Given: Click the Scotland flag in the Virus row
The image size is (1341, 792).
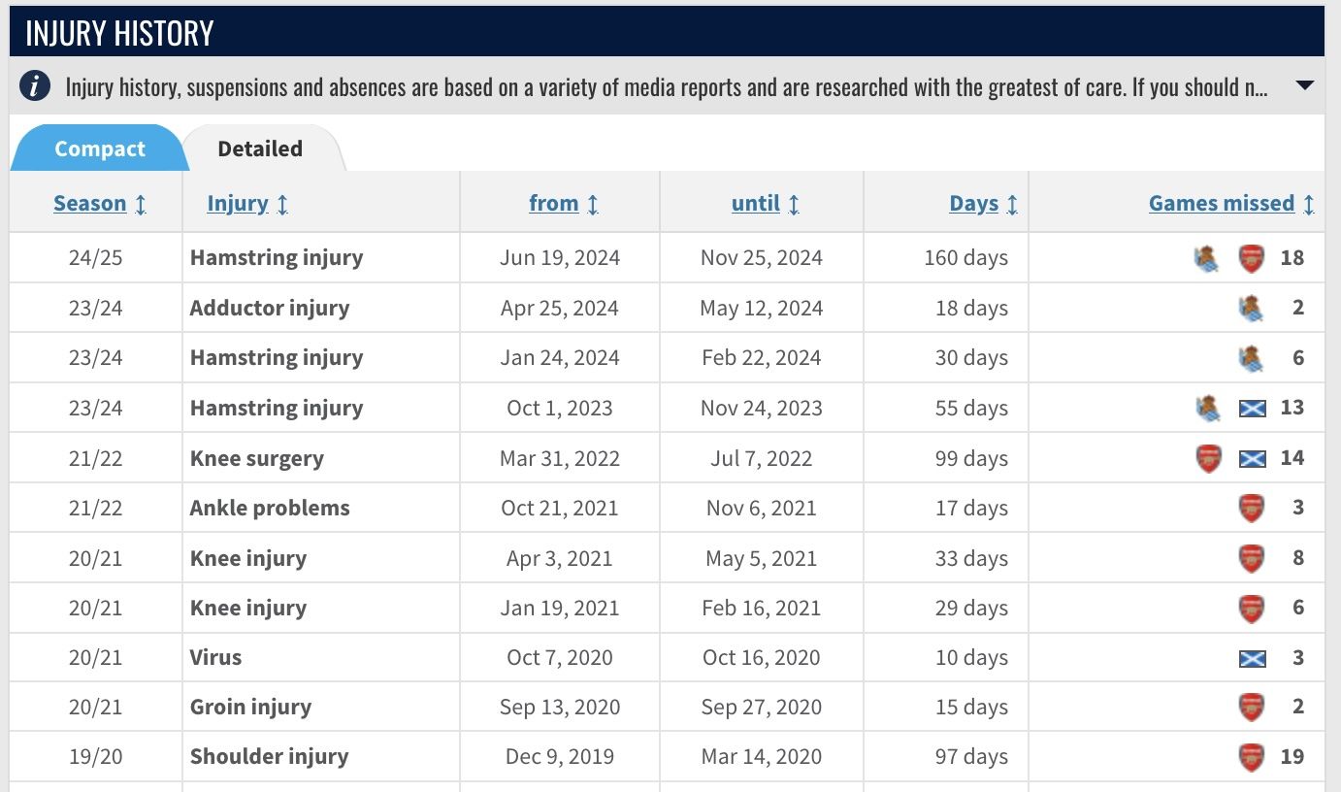Looking at the screenshot, I should pyautogui.click(x=1252, y=658).
